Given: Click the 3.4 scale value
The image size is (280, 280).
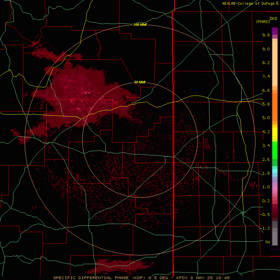Looking at the screenshot, I should click(x=266, y=146).
